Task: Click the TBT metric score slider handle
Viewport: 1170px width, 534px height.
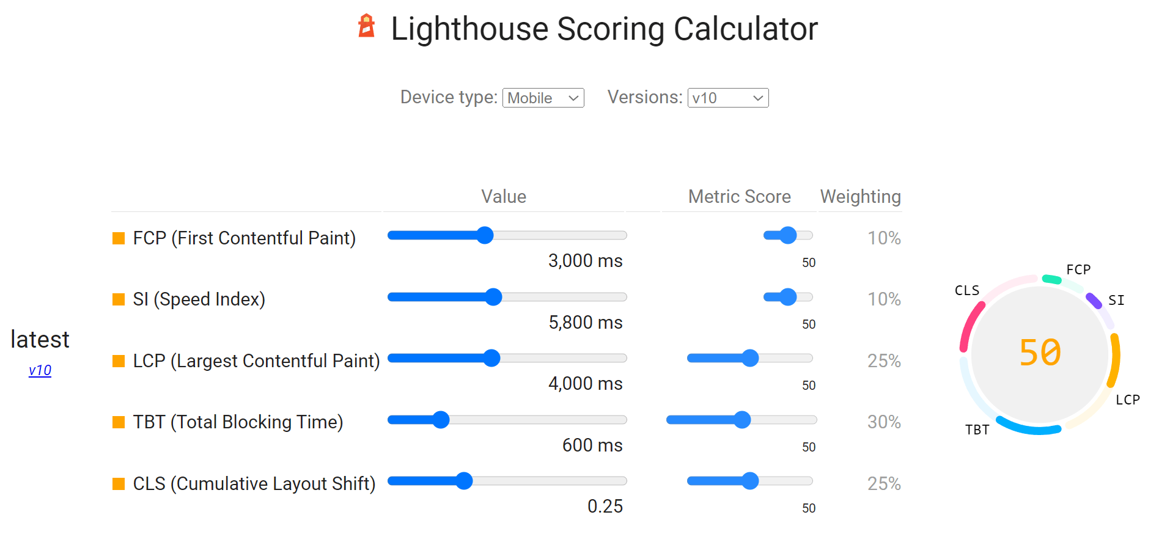Action: [x=741, y=420]
